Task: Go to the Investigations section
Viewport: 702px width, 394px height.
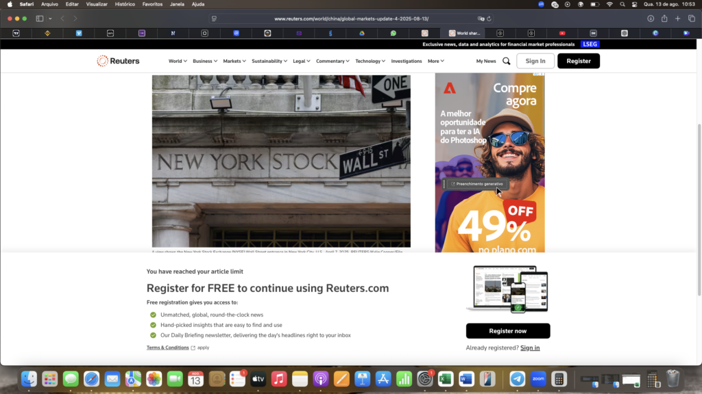Action: (x=407, y=61)
